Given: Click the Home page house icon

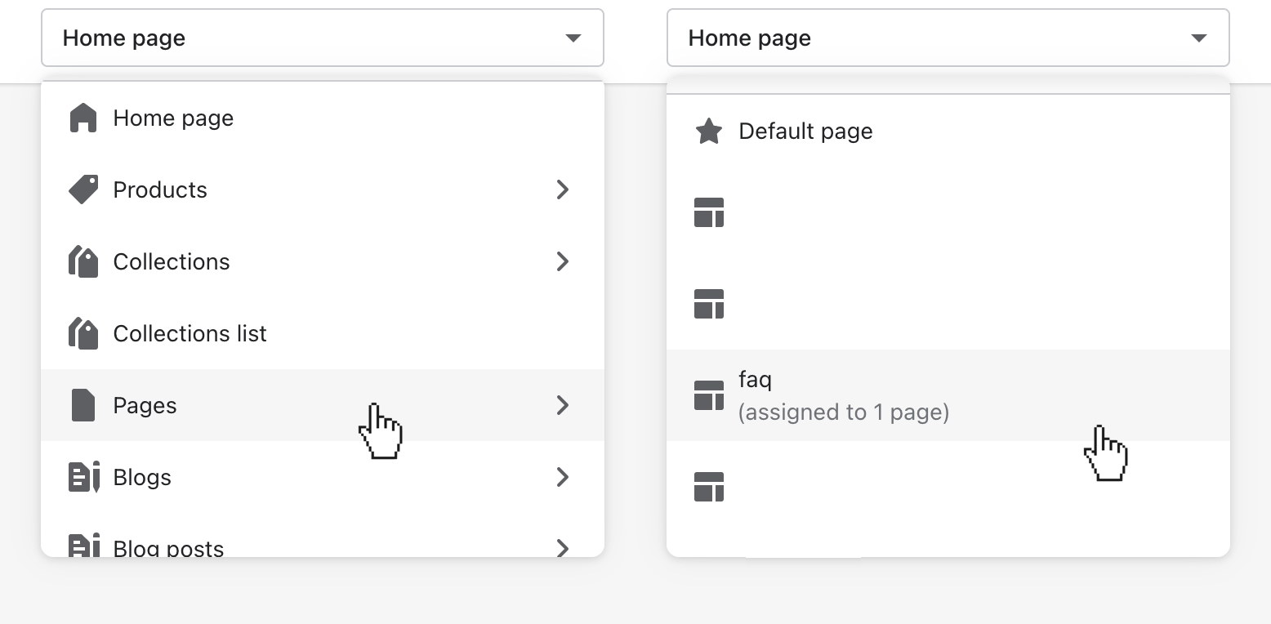Looking at the screenshot, I should (83, 118).
